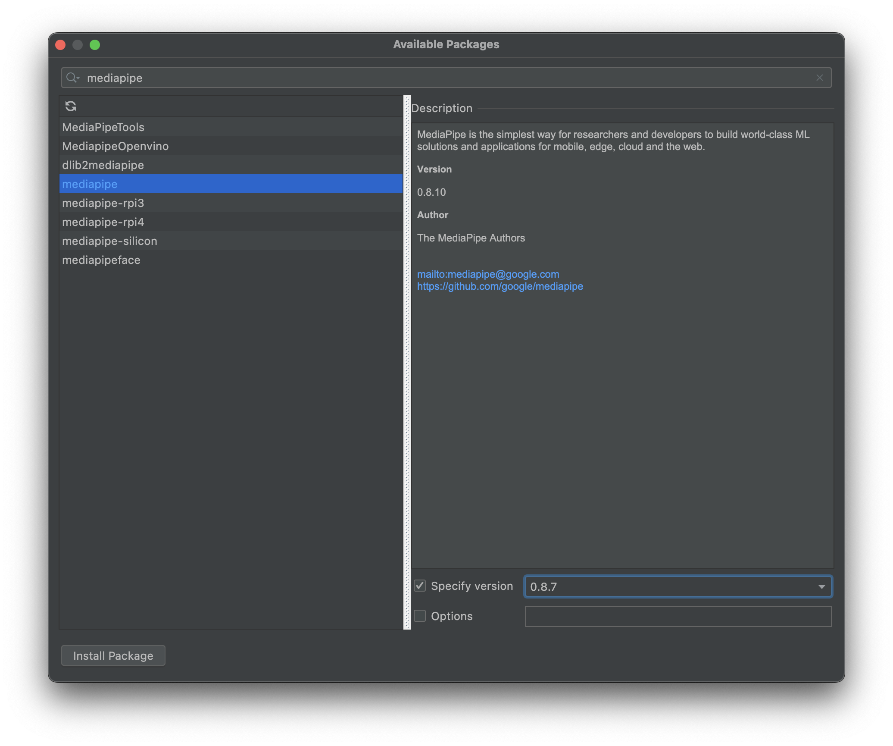This screenshot has height=746, width=893.
Task: Click the Install Package button
Action: coord(113,655)
